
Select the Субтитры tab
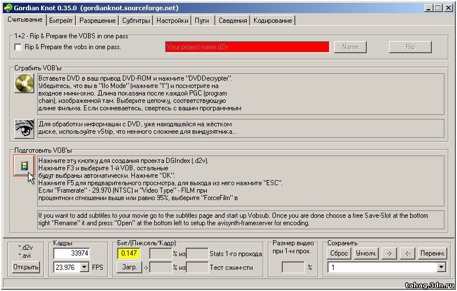(x=136, y=21)
